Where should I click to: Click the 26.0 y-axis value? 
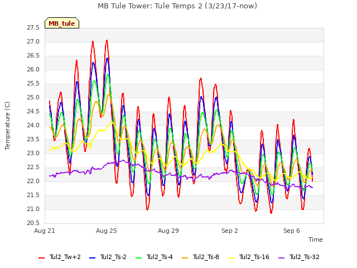click(x=33, y=69)
